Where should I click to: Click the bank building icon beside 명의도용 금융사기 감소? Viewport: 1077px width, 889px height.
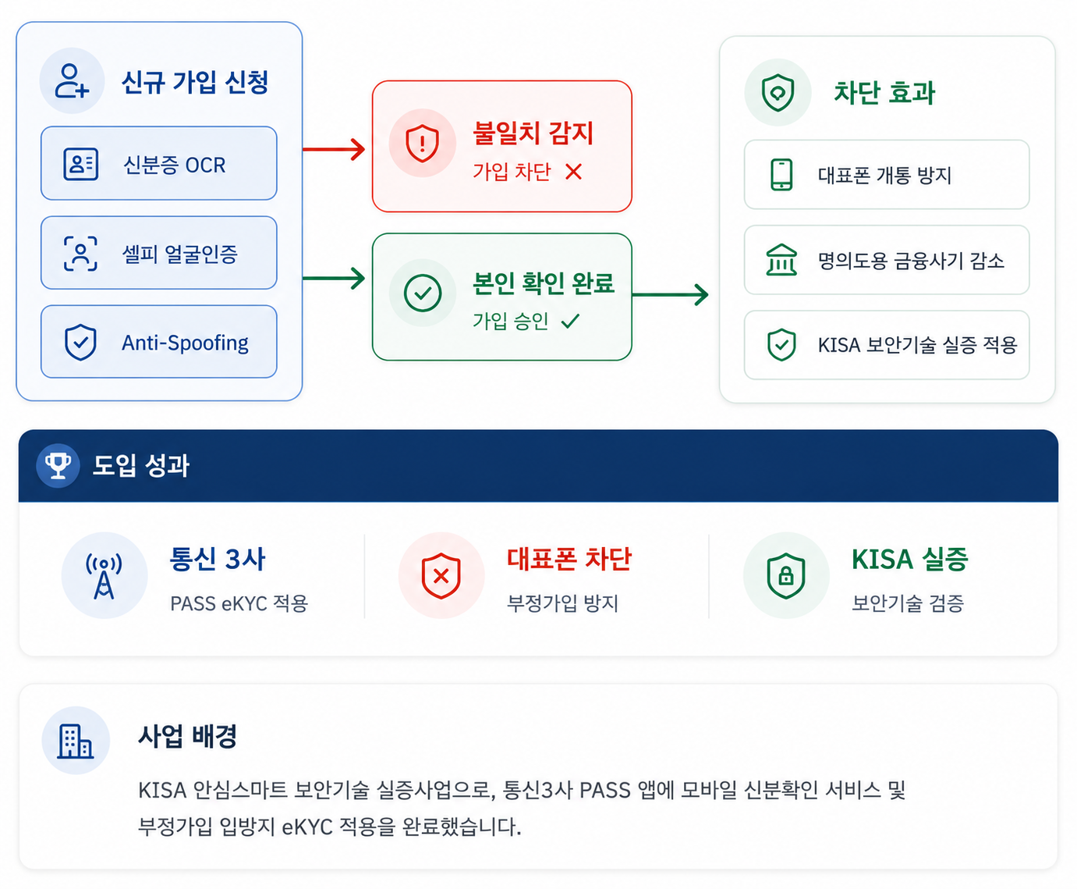(x=781, y=260)
